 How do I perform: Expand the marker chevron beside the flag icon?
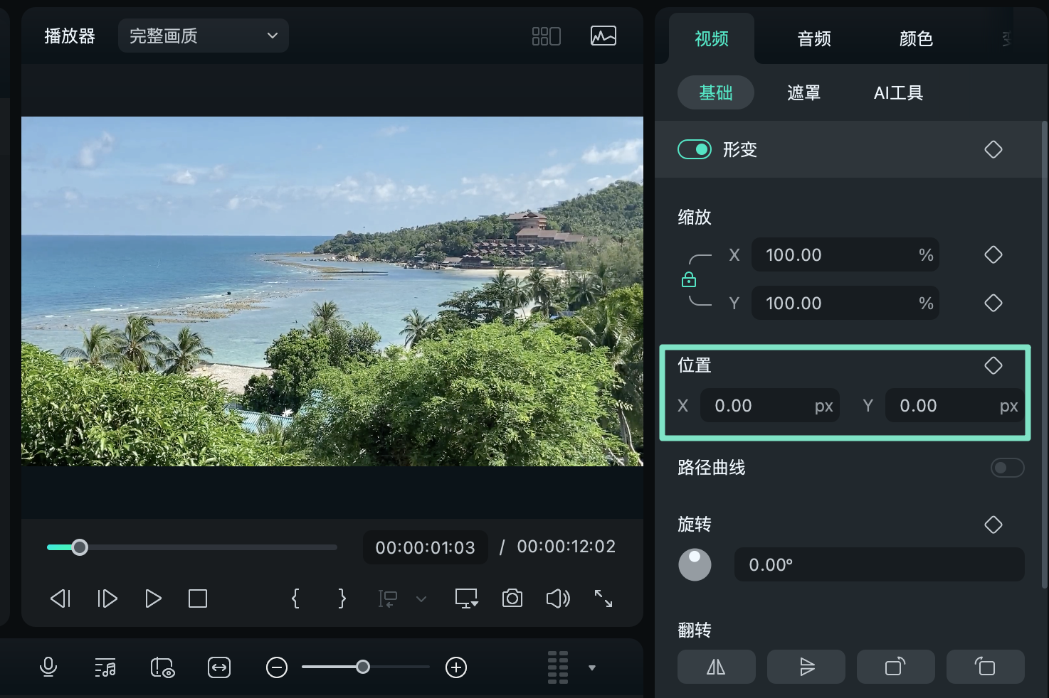[x=421, y=599]
